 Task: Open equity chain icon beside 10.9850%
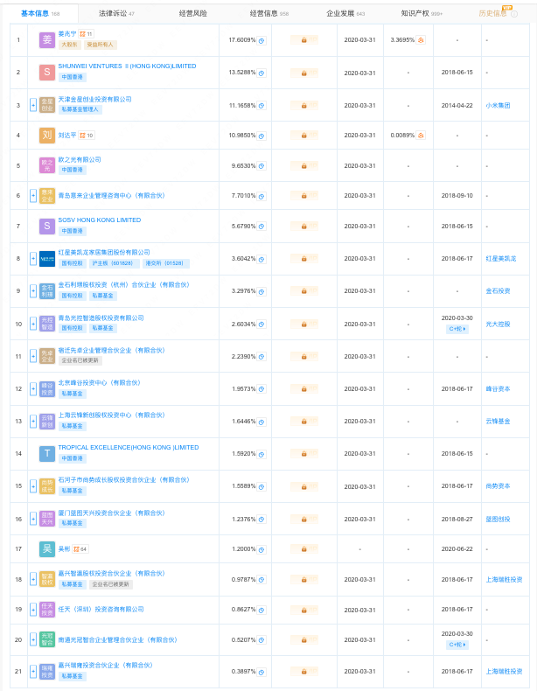point(262,136)
